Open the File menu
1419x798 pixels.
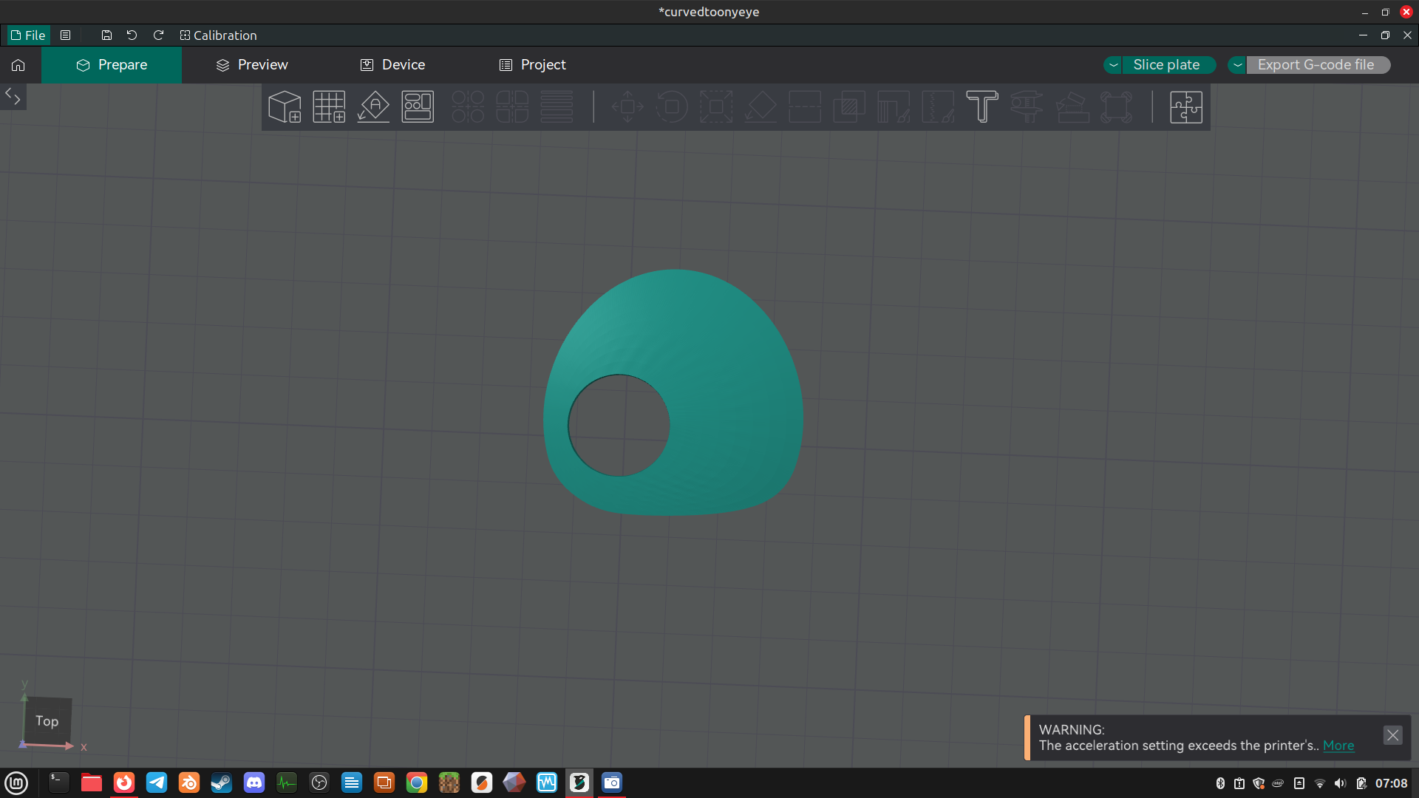28,35
